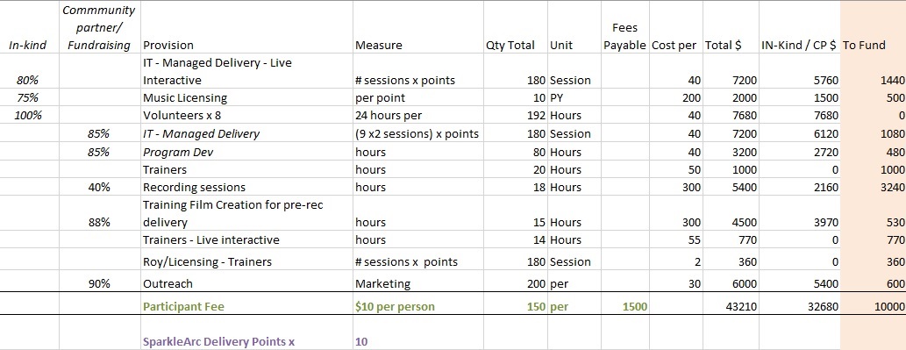Image resolution: width=906 pixels, height=350 pixels.
Task: Click the Trainers - Live interactive cell
Action: tap(246, 239)
